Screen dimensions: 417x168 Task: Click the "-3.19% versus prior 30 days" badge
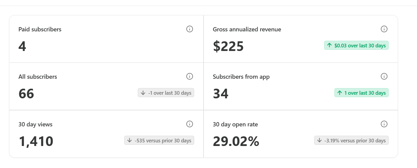tap(351, 141)
